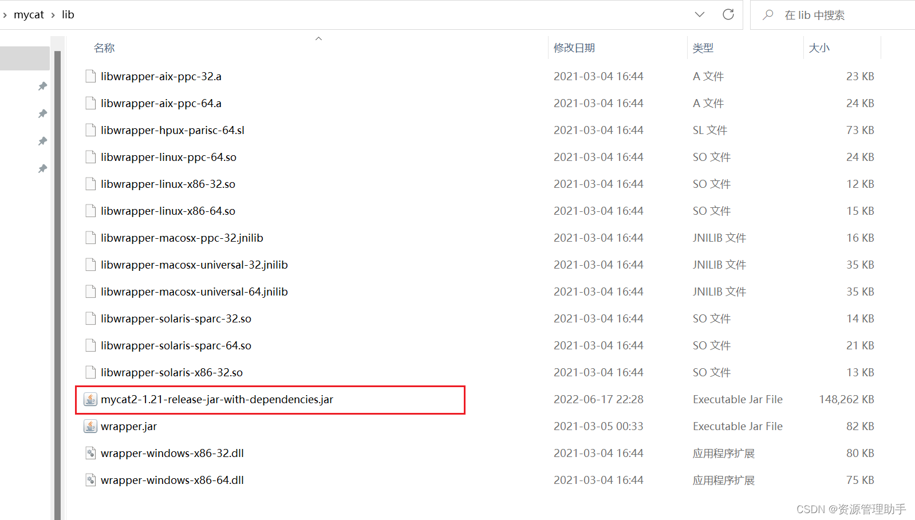Click the 12 KB size value

click(860, 184)
